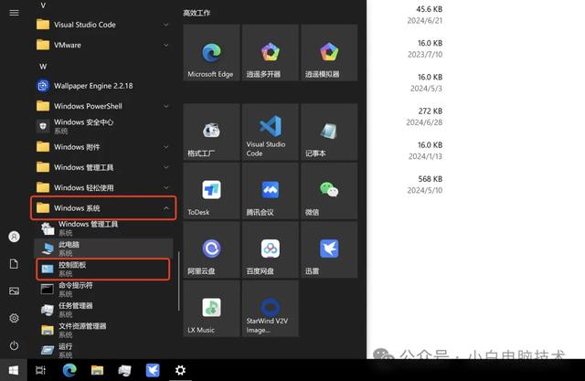Viewport: 585px width, 381px height.
Task: Click the Start menu hamburger icon
Action: pyautogui.click(x=14, y=13)
